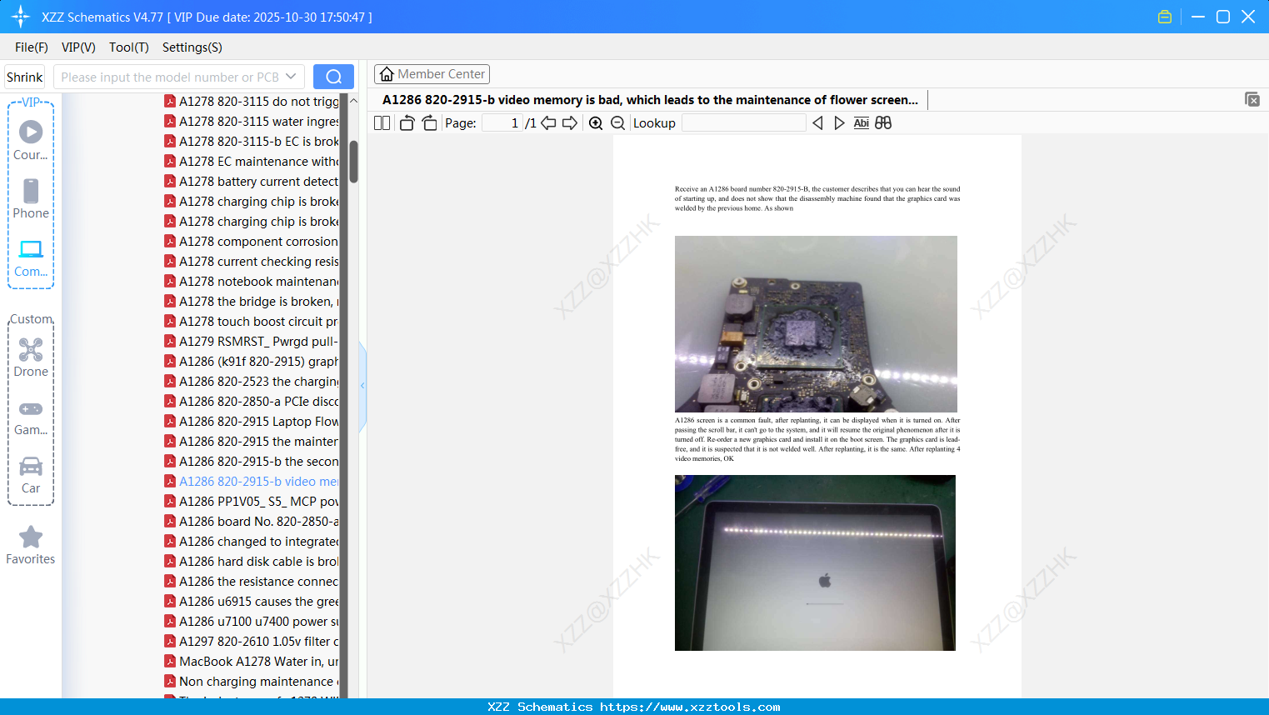The height and width of the screenshot is (715, 1269).
Task: Click the file list scrollbar thumb
Action: point(353,162)
